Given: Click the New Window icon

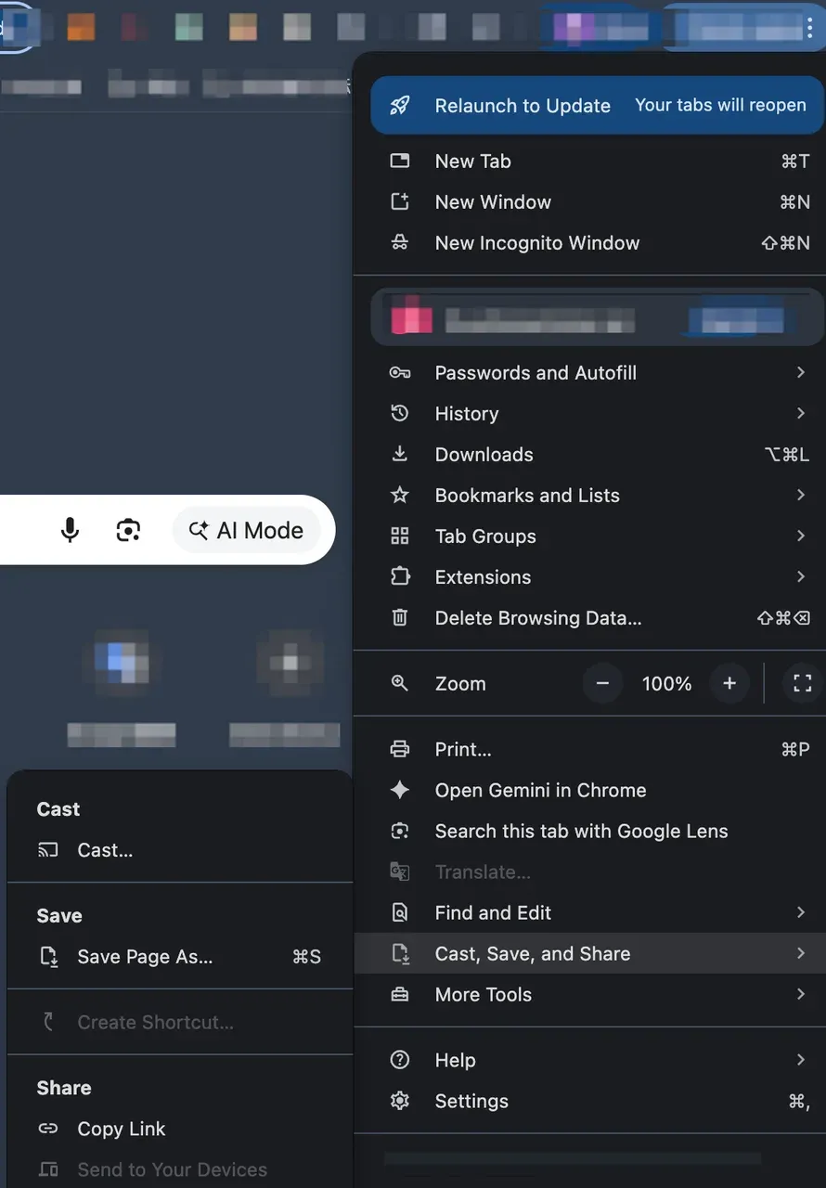Looking at the screenshot, I should [400, 202].
